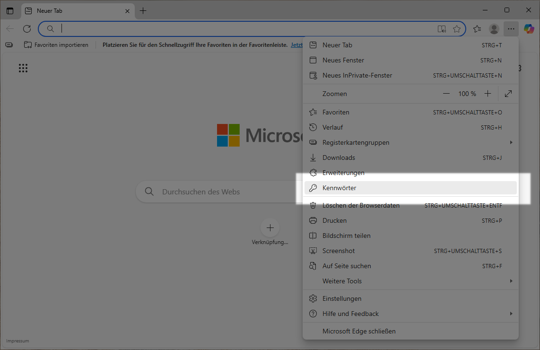The height and width of the screenshot is (350, 540).
Task: Open Einstellungen from the menu
Action: 342,298
